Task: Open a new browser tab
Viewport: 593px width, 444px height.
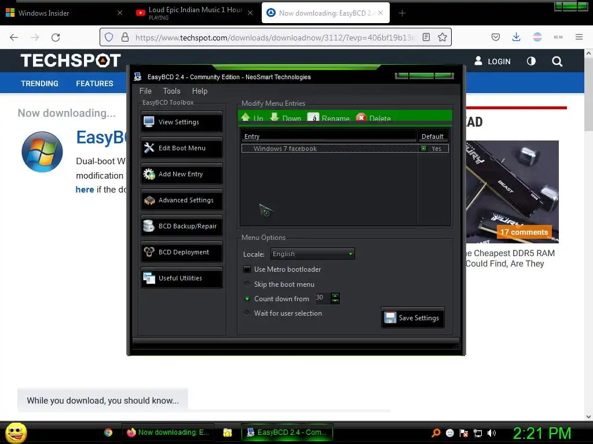Action: click(402, 13)
